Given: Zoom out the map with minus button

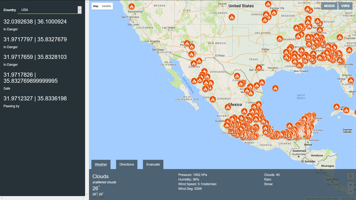Looking at the screenshot, I should point(350,192).
